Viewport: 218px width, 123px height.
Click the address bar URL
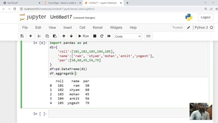point(59,9)
